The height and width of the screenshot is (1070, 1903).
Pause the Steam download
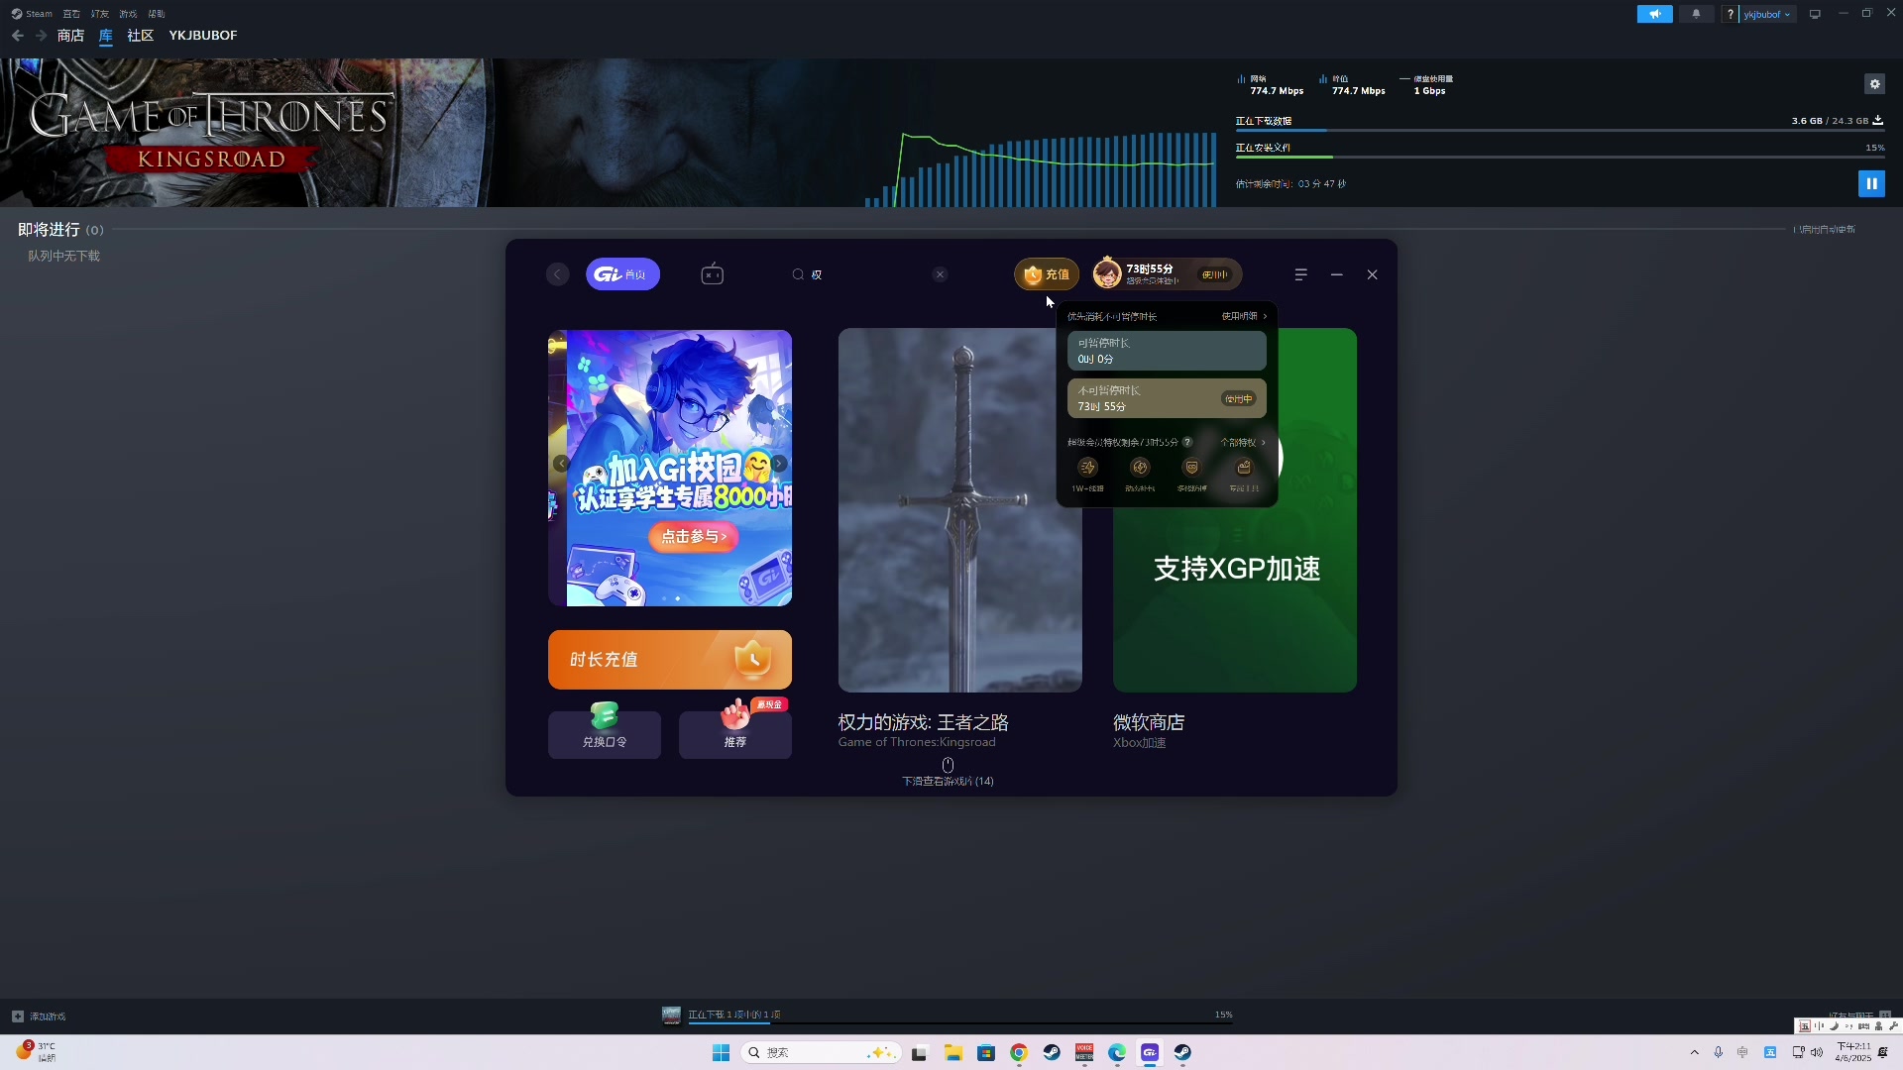pyautogui.click(x=1871, y=183)
